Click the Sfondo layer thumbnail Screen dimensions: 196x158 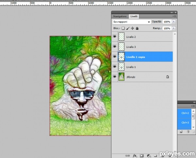[122, 77]
